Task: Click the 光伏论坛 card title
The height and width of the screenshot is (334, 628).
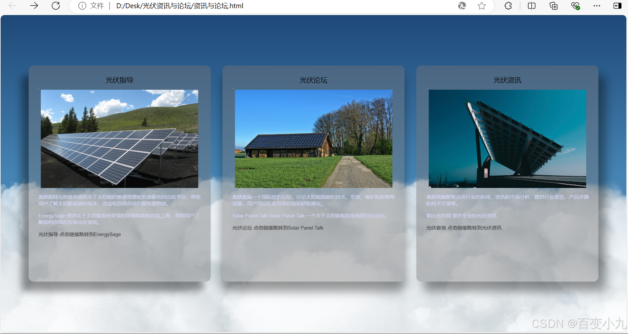Action: click(x=313, y=80)
